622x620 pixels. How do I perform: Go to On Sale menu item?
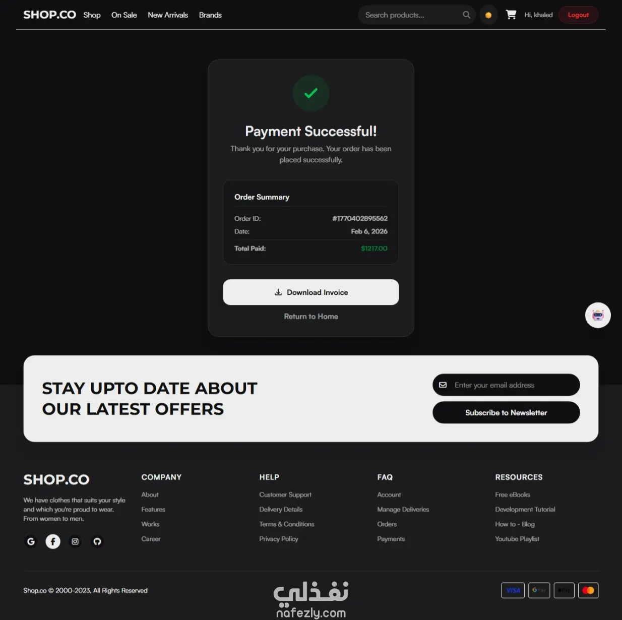point(124,15)
